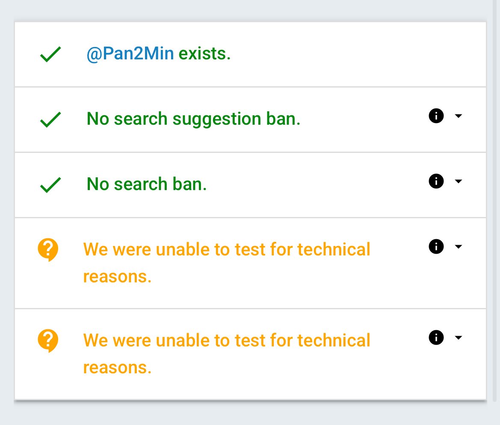The image size is (500, 425).
Task: Click first 'unable to test for technical reasons' message
Action: [x=227, y=263]
